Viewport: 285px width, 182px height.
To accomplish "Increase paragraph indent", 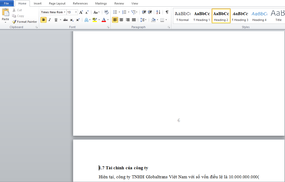I will point(150,12).
